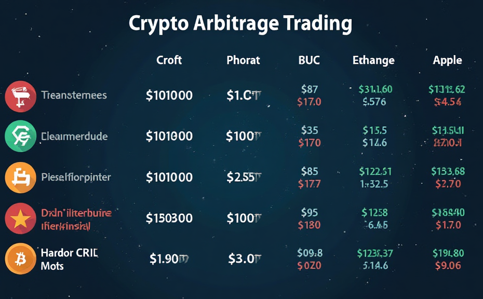Select the $95 BUC price cell
Viewport: 483px width, 299px height.
tap(310, 212)
